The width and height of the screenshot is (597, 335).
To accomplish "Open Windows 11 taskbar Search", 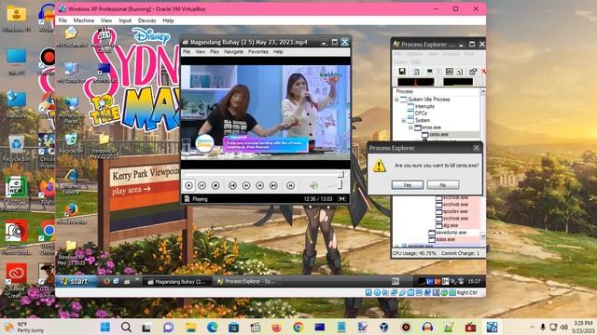I will point(126,327).
